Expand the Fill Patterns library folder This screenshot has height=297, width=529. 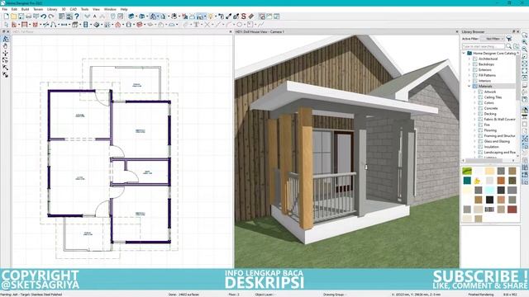469,75
